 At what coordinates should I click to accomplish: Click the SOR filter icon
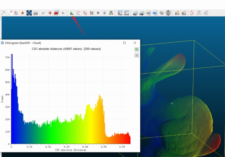pyautogui.click(x=36, y=13)
